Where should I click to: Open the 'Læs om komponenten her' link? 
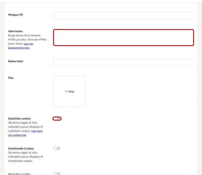point(21,46)
